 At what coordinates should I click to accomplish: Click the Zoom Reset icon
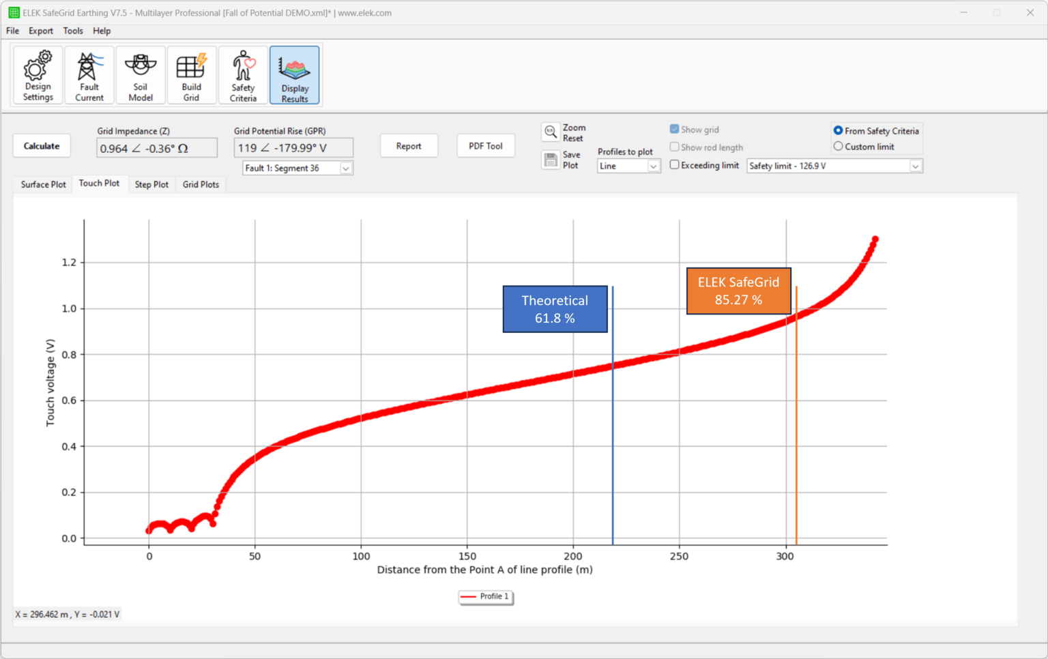click(551, 132)
